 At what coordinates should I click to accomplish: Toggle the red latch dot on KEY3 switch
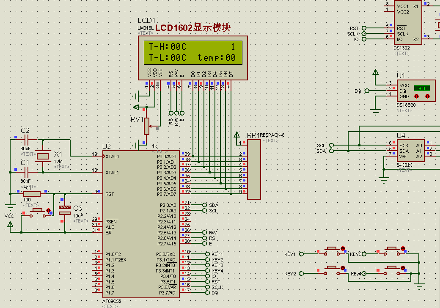(403, 248)
